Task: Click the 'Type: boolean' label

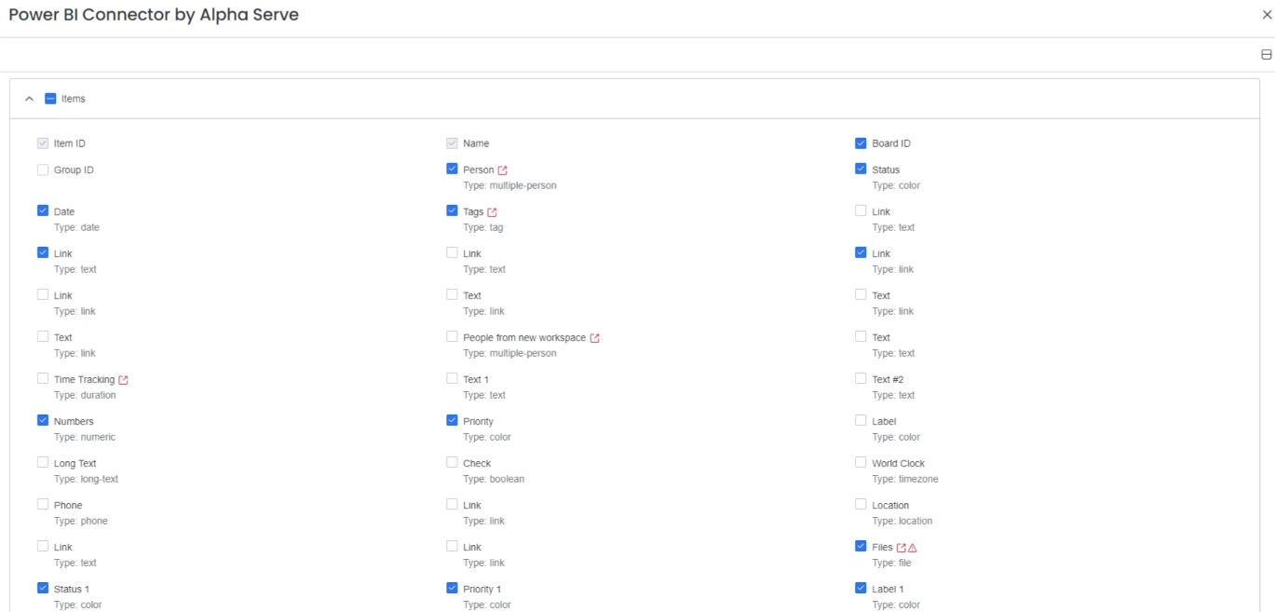Action: pyautogui.click(x=494, y=479)
